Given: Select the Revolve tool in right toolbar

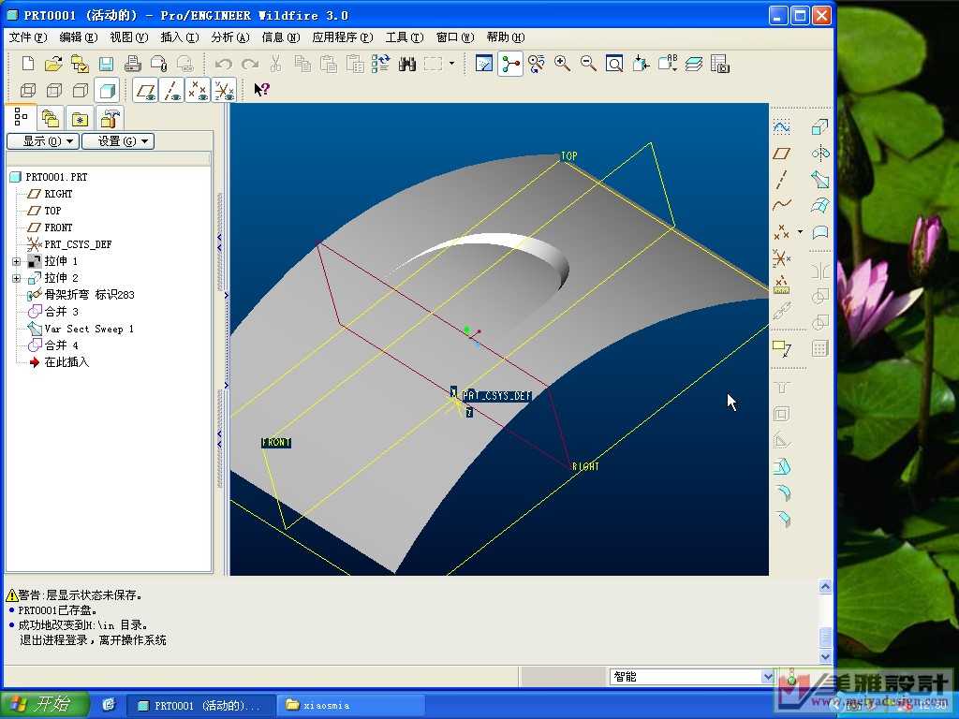Looking at the screenshot, I should (x=819, y=153).
